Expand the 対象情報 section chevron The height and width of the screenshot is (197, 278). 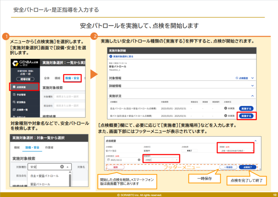252,78
